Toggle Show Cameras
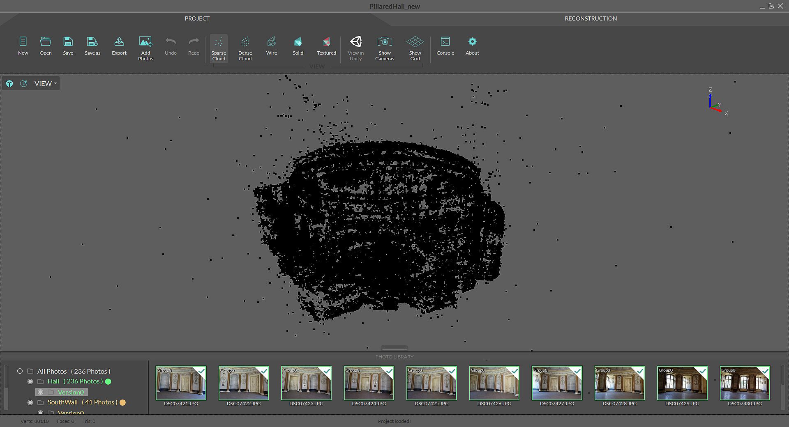 tap(384, 48)
